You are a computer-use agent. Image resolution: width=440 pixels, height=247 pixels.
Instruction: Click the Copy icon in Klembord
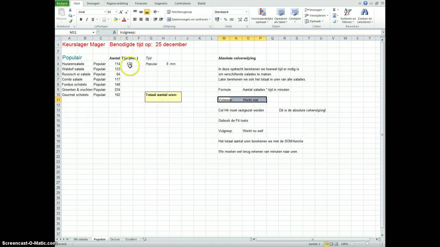click(70, 15)
